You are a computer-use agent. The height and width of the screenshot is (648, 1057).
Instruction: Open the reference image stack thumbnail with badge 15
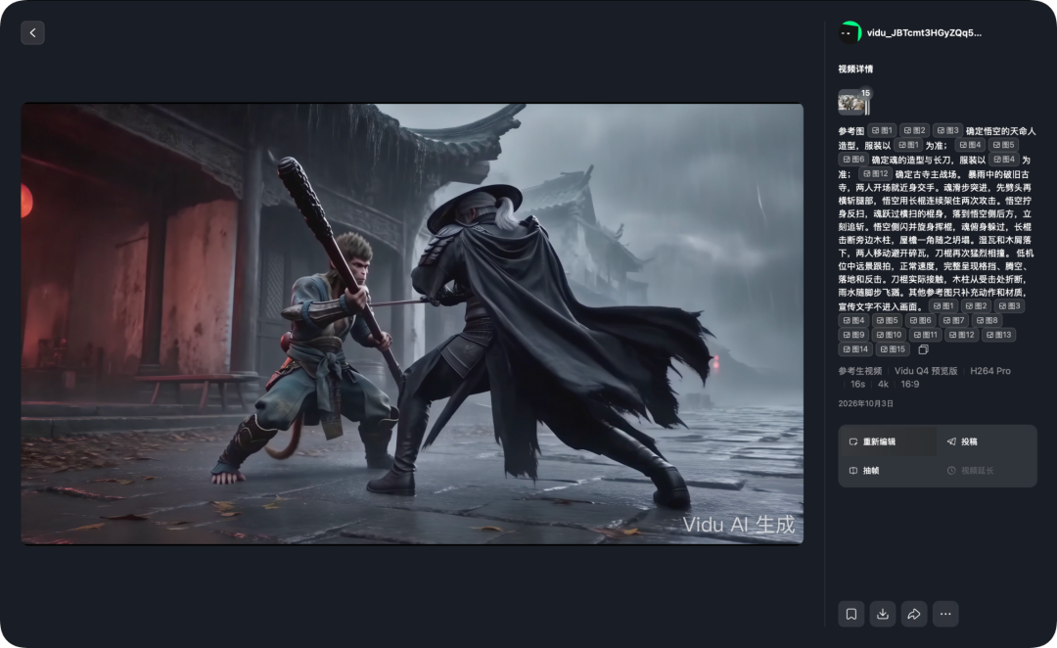coord(854,102)
